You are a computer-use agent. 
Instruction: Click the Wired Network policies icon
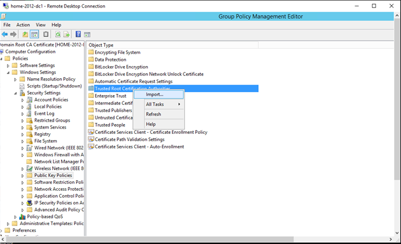30,148
